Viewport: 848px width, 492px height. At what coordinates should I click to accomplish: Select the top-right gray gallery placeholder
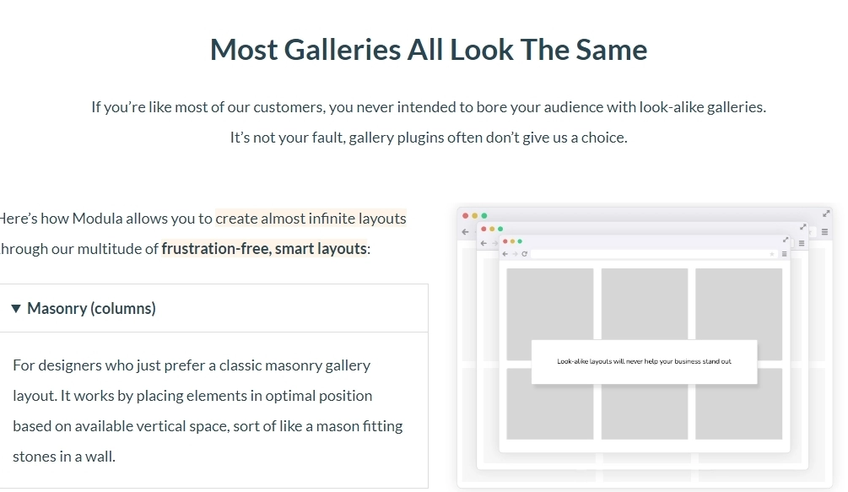pos(738,304)
